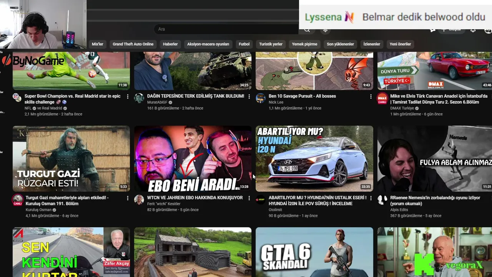The height and width of the screenshot is (277, 492).
Task: Open DAĞIN TEPESİNDE TERK EDİLMİŞ TANK BULDUM title
Action: point(196,96)
